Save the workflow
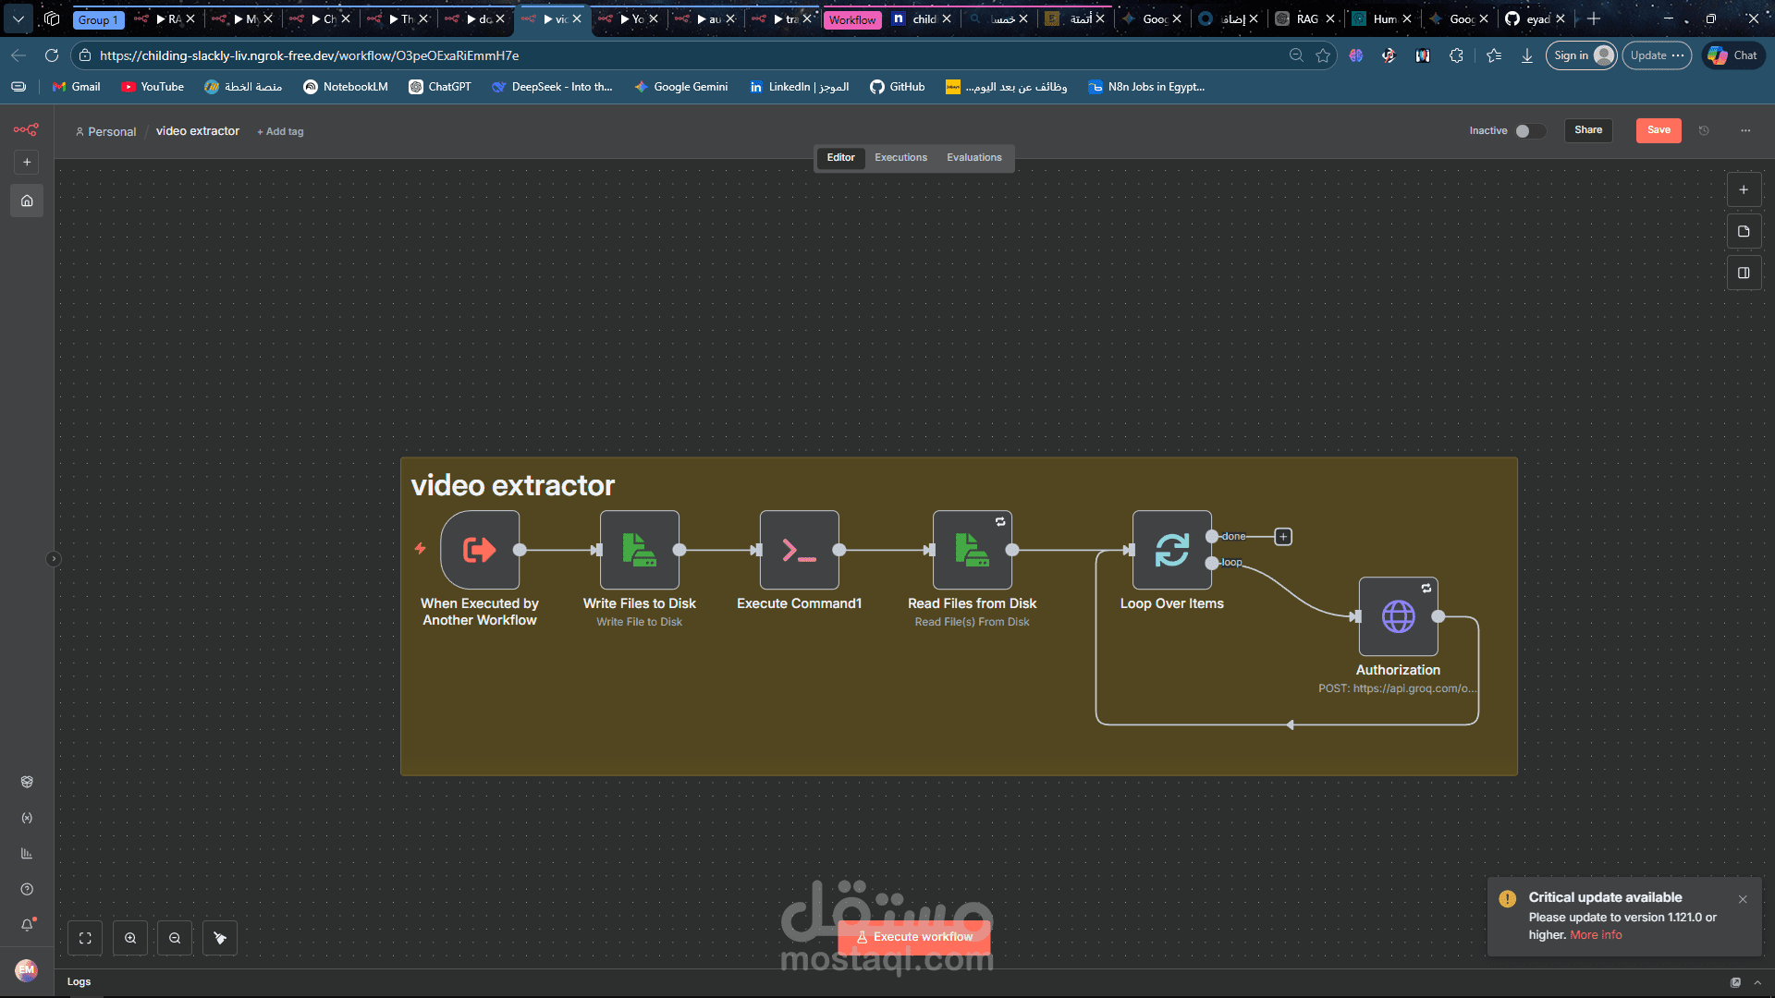The width and height of the screenshot is (1775, 998). [x=1659, y=130]
